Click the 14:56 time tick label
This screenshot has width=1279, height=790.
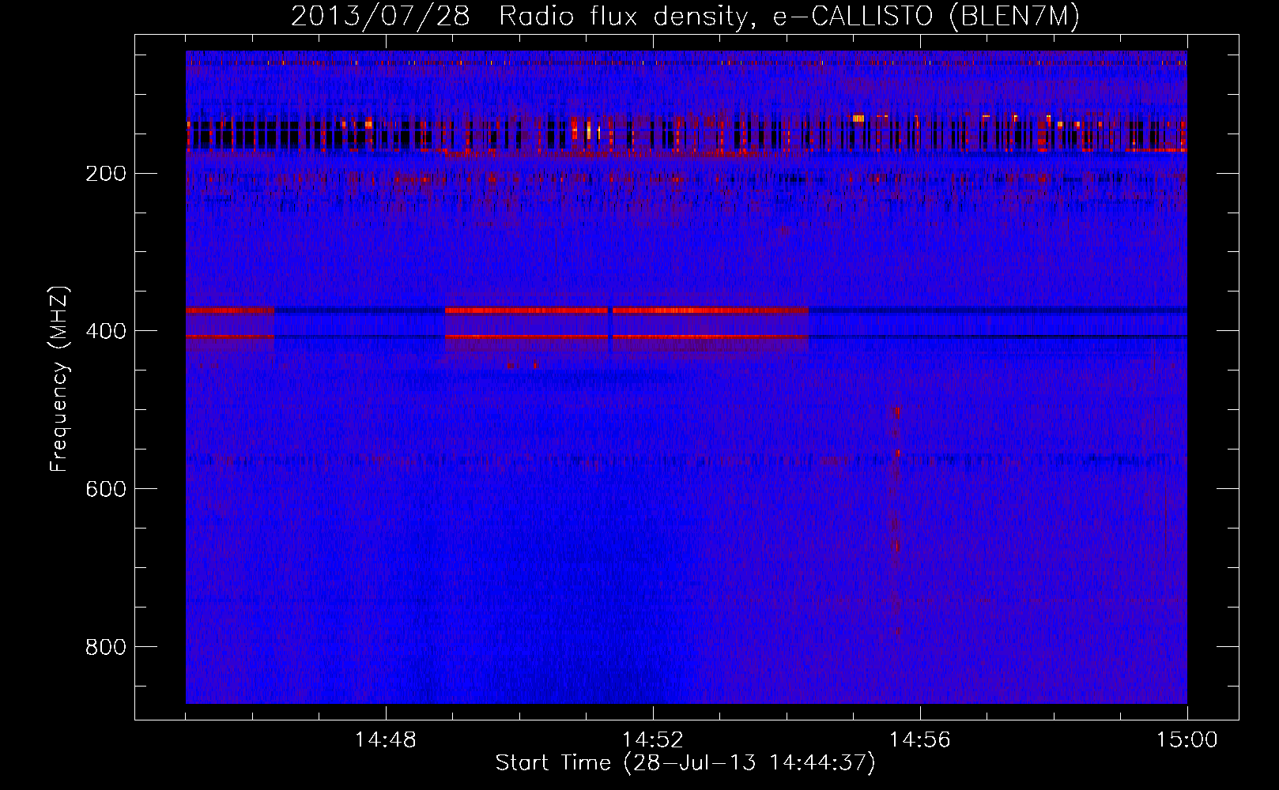tap(919, 740)
